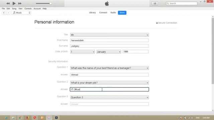Open Internet Explorer from the taskbar
Image resolution: width=214 pixels, height=120 pixels.
pos(6,118)
